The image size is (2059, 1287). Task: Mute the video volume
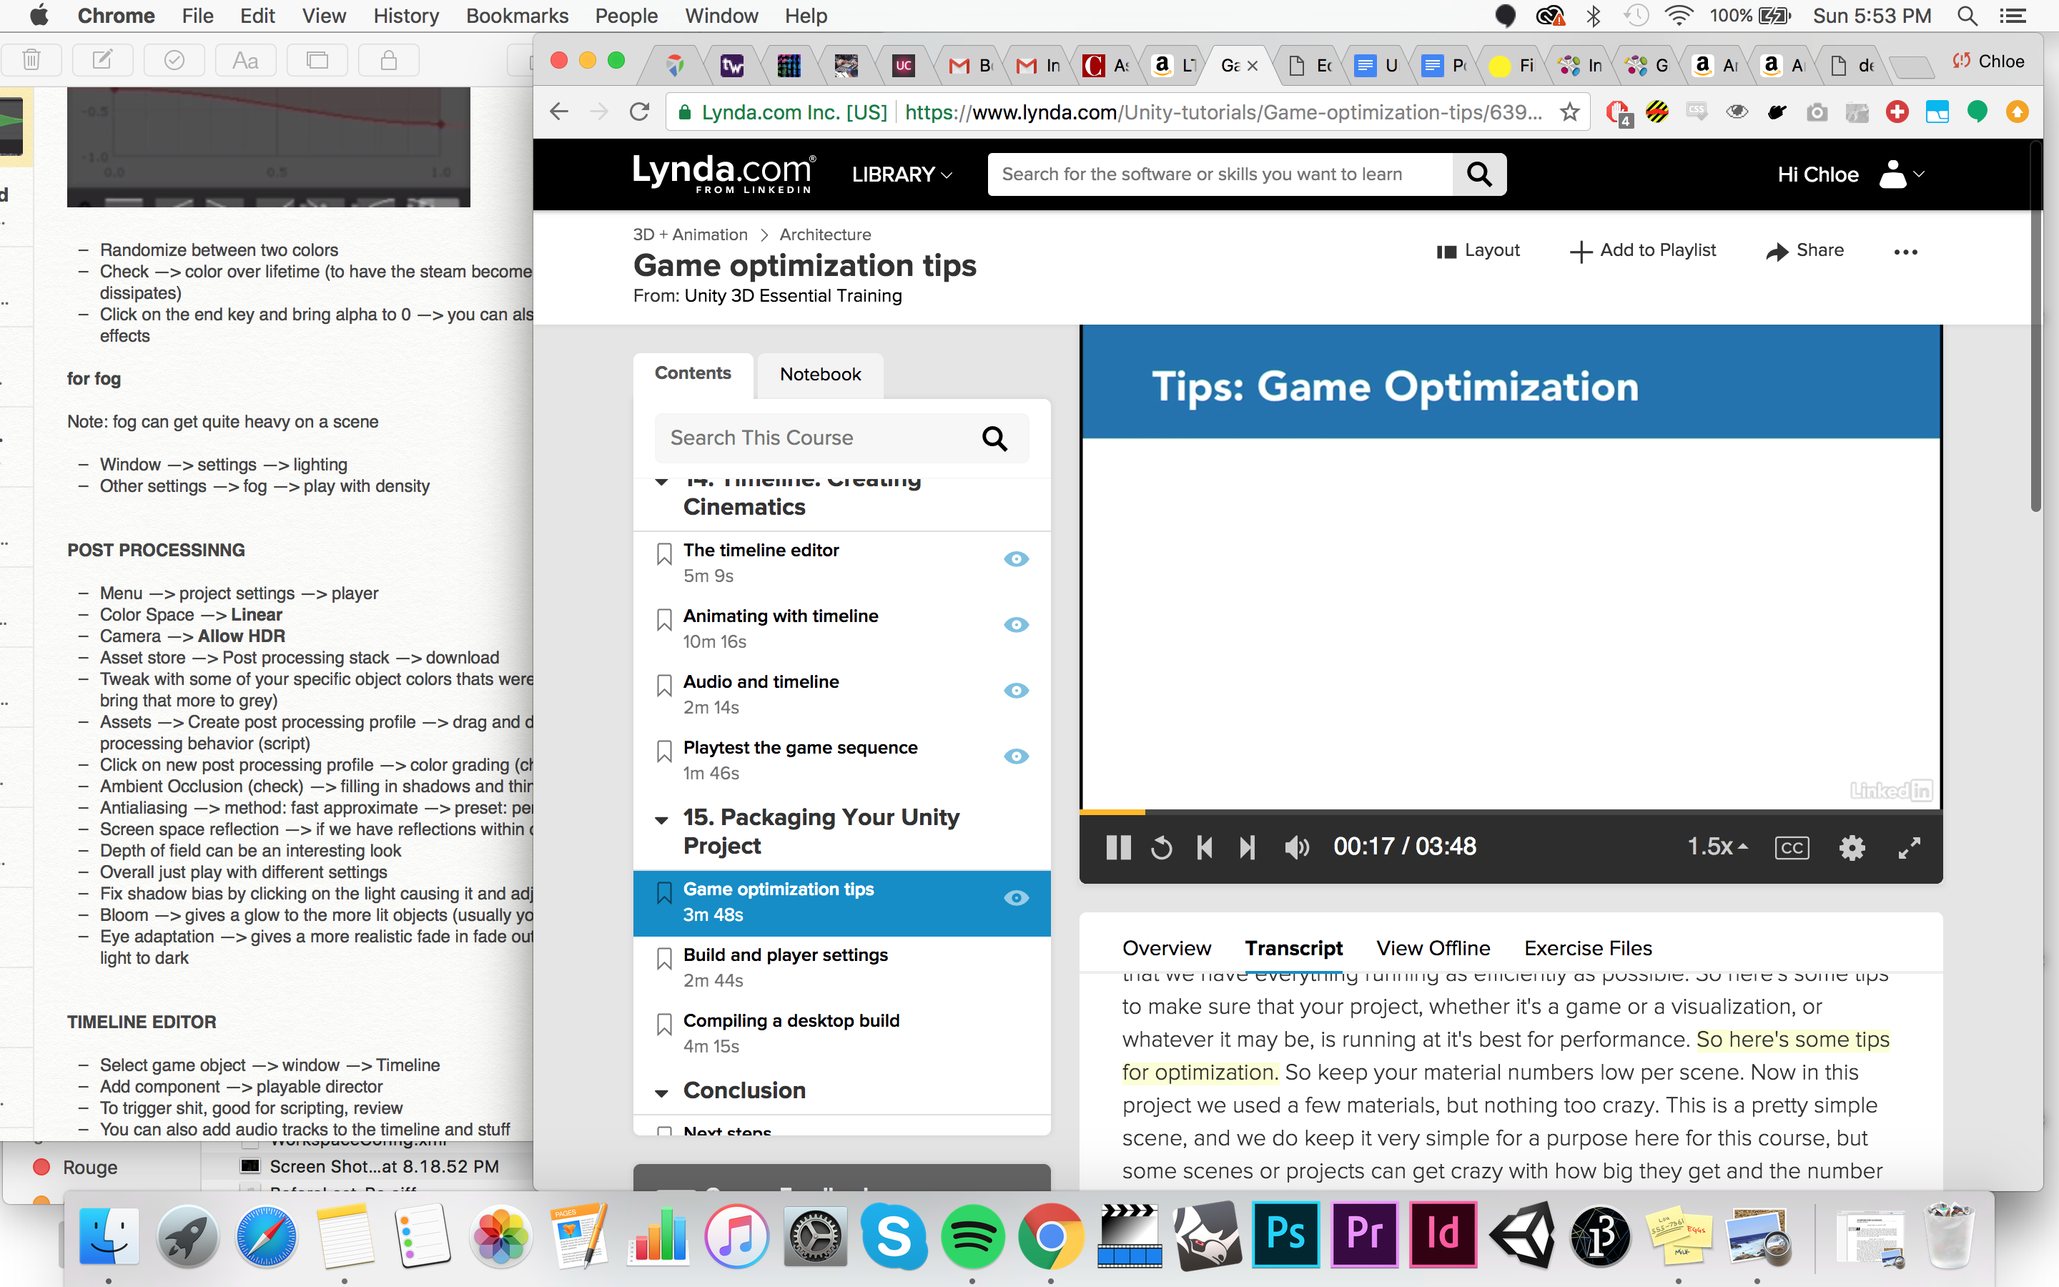click(1297, 847)
